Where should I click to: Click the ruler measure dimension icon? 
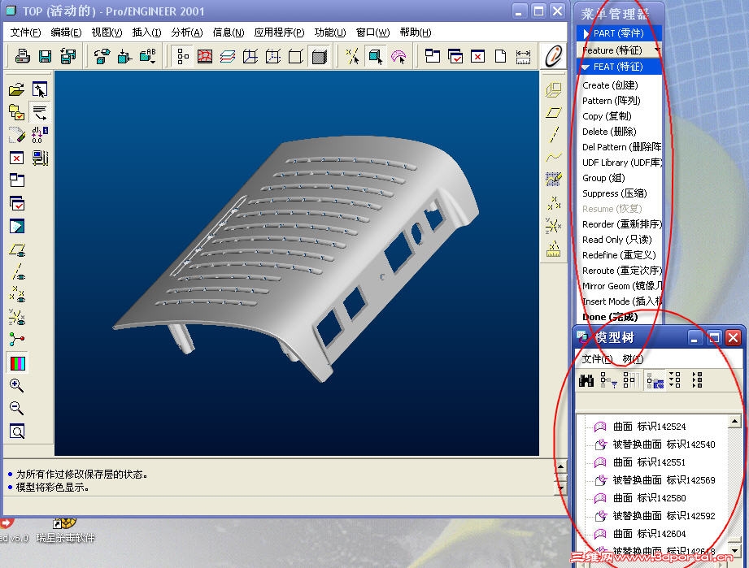(524, 56)
